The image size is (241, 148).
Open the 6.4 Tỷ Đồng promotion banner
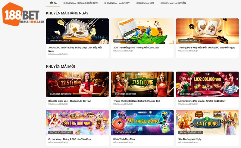click(207, 123)
